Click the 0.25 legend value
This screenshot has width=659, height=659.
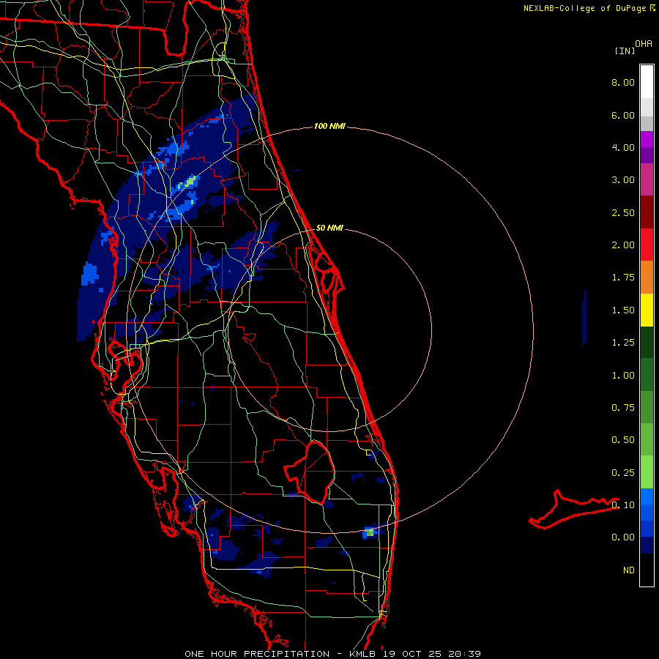pos(623,473)
